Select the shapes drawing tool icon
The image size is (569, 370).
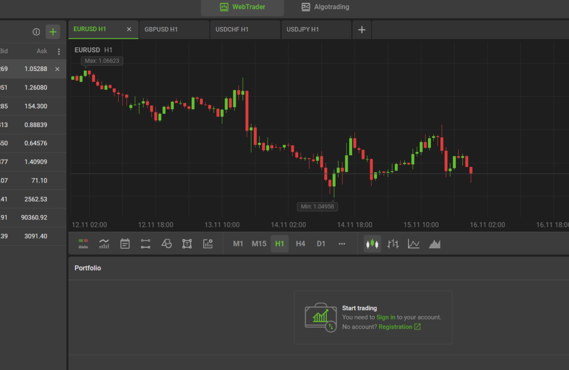(166, 243)
